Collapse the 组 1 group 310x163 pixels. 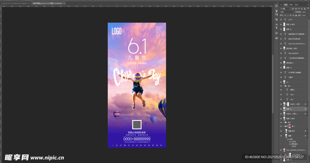(283, 86)
